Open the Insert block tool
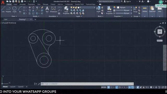Viewport: 167px width, 94px height. click(x=98, y=9)
